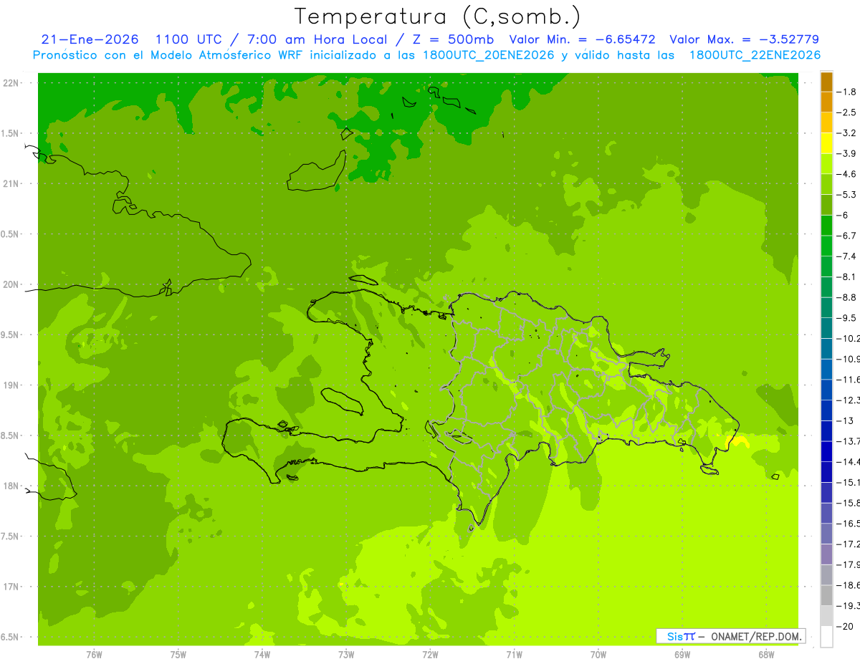Screen dimensions: 860x664
Task: Click the title "Temperatura (C,somb.)"
Action: pyautogui.click(x=438, y=16)
